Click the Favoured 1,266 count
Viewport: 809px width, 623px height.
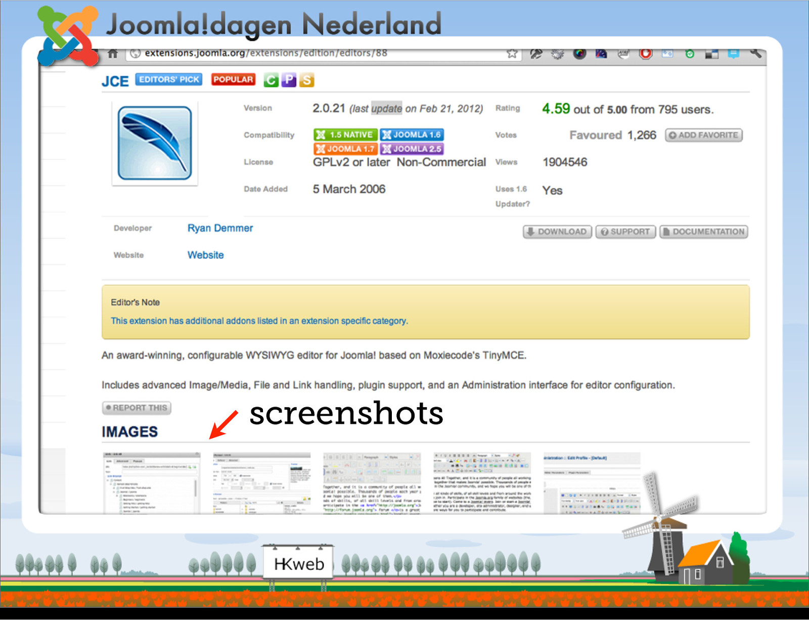(613, 135)
